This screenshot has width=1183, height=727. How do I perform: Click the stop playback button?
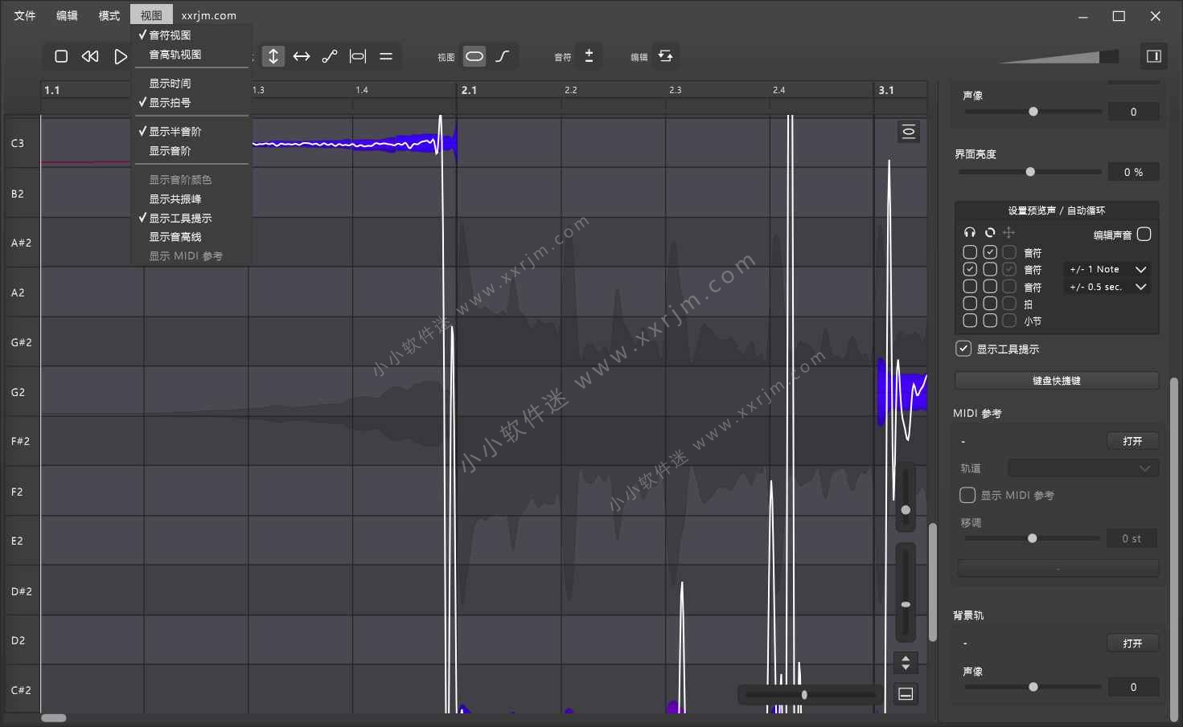pyautogui.click(x=61, y=56)
